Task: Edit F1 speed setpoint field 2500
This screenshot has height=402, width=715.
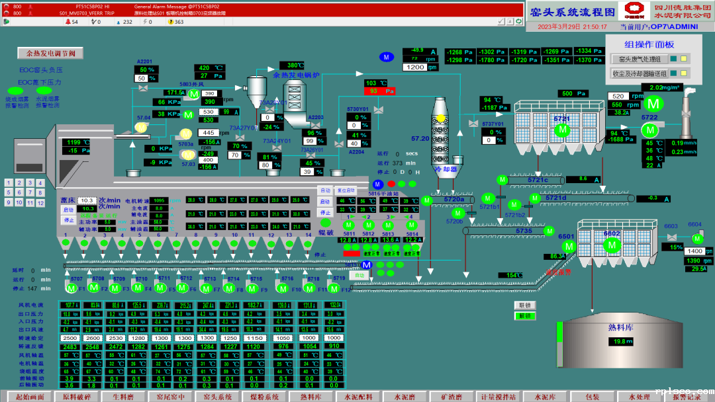Action: coord(70,338)
